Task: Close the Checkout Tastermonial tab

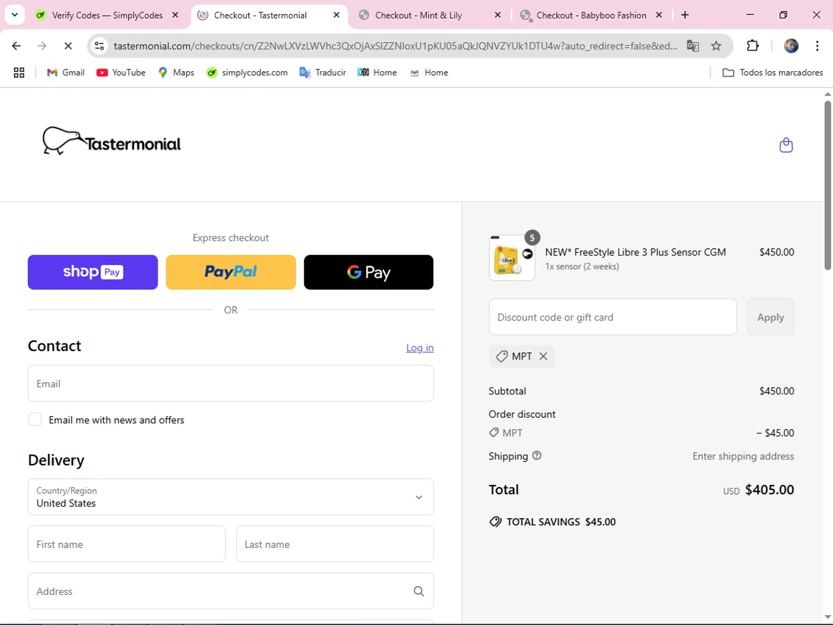Action: (336, 15)
